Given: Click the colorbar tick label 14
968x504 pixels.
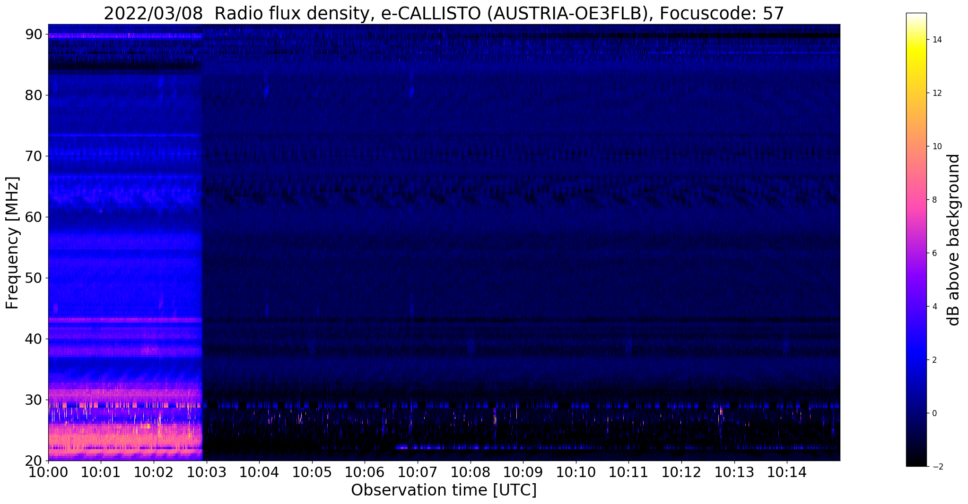Looking at the screenshot, I should coord(936,40).
